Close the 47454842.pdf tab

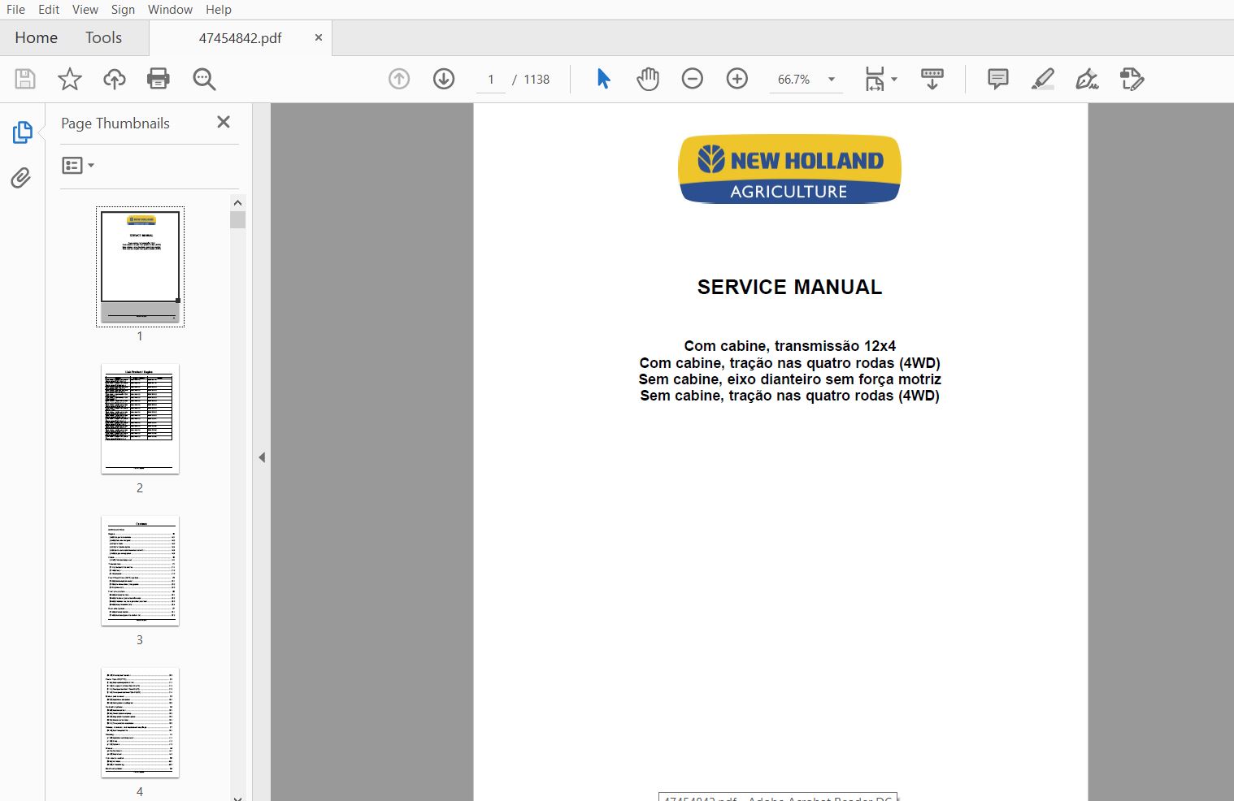tap(318, 37)
